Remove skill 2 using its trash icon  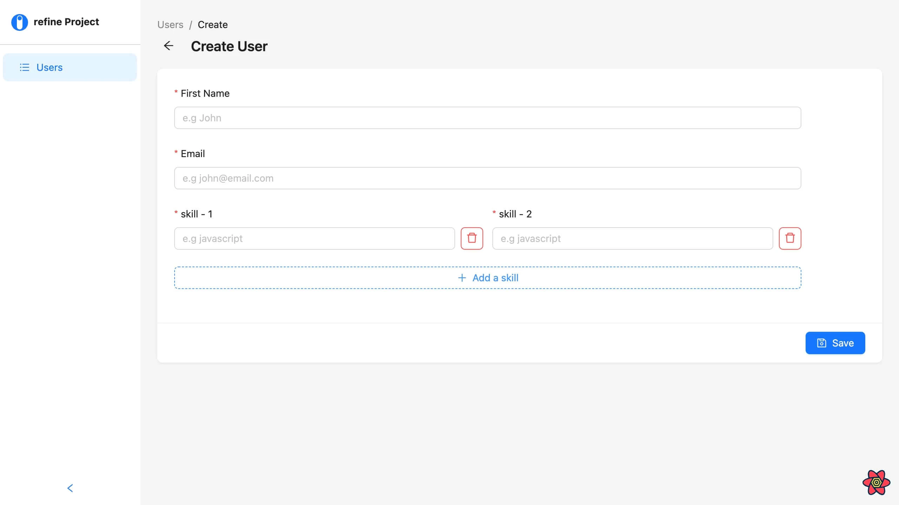tap(790, 238)
